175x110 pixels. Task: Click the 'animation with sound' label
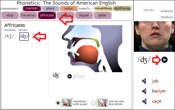point(80,103)
